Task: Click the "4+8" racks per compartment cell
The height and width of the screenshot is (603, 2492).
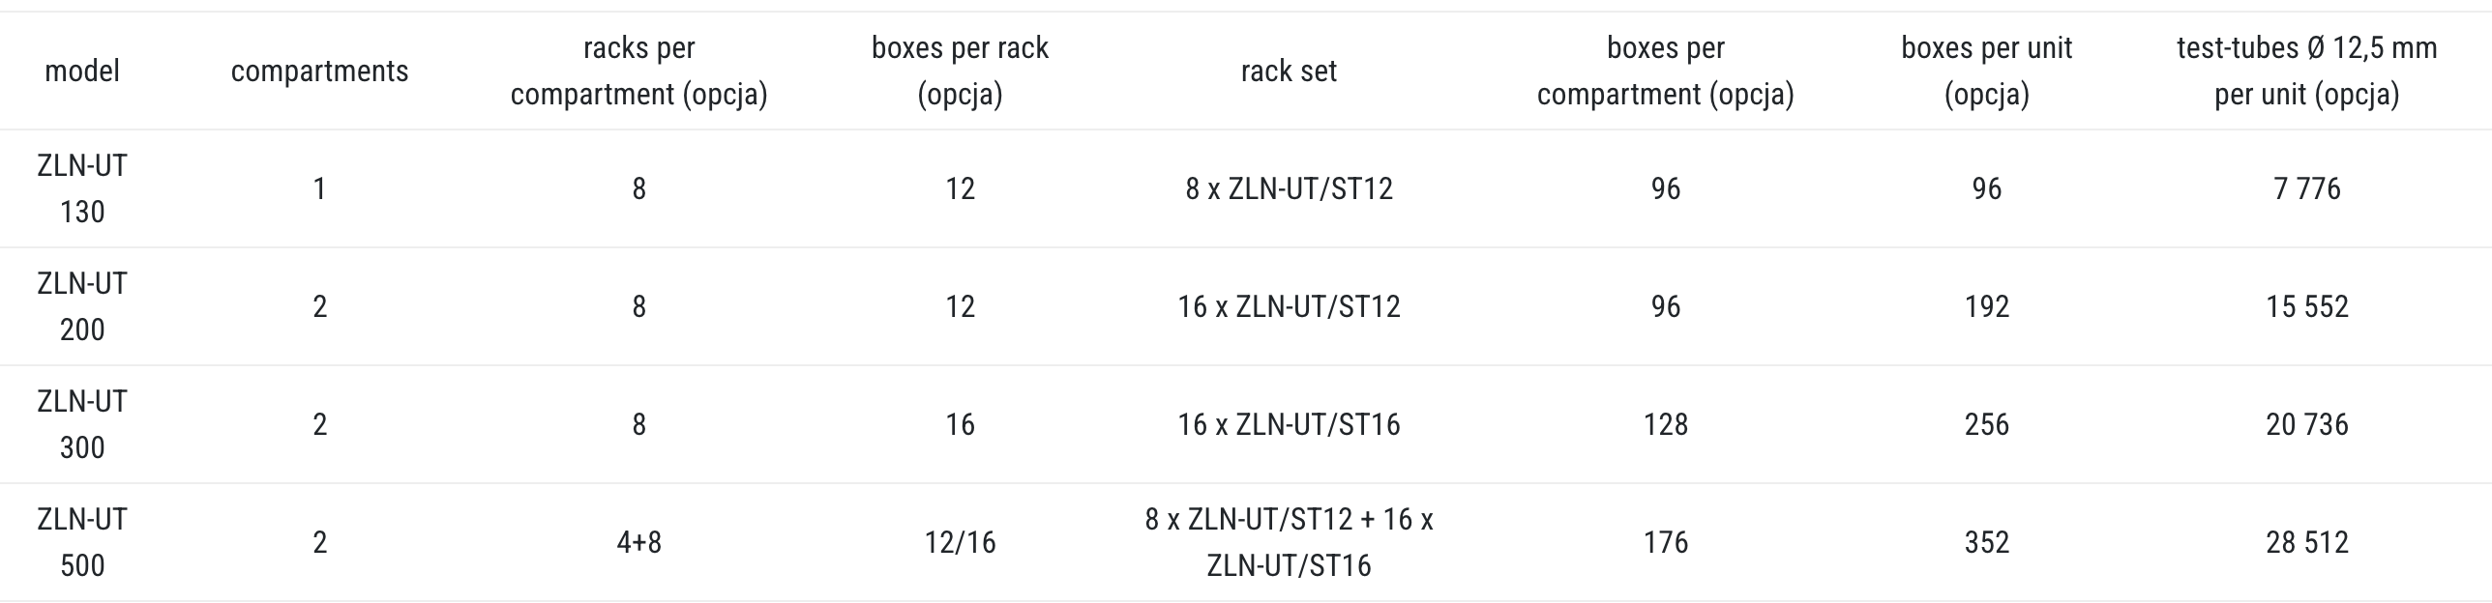Action: coord(638,542)
